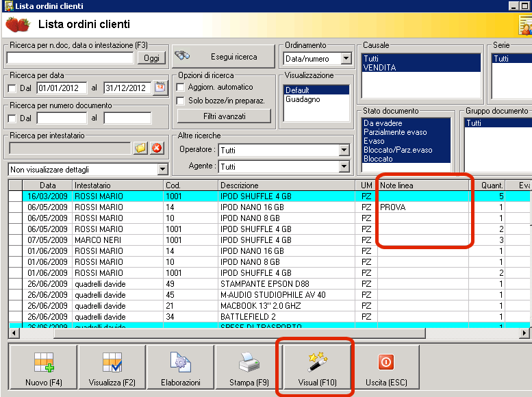Image resolution: width=532 pixels, height=397 pixels.
Task: Open Filtri avanzati
Action: tap(225, 116)
